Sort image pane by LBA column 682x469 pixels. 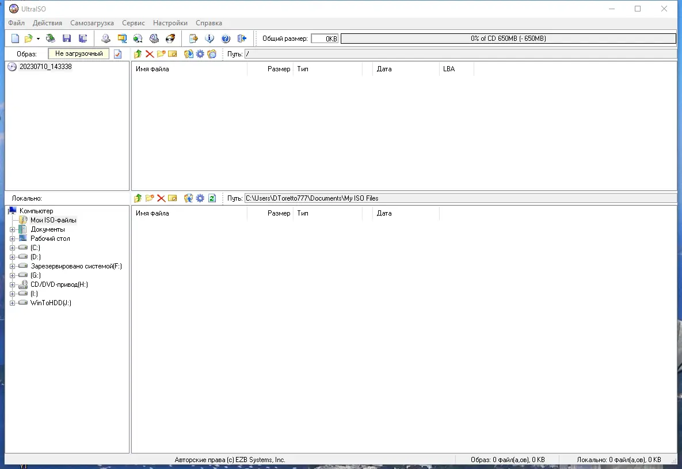coord(456,69)
